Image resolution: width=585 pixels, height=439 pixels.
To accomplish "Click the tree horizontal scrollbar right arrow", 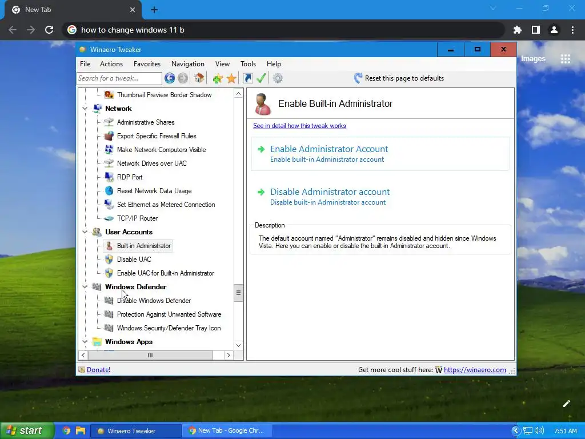I will coord(229,356).
